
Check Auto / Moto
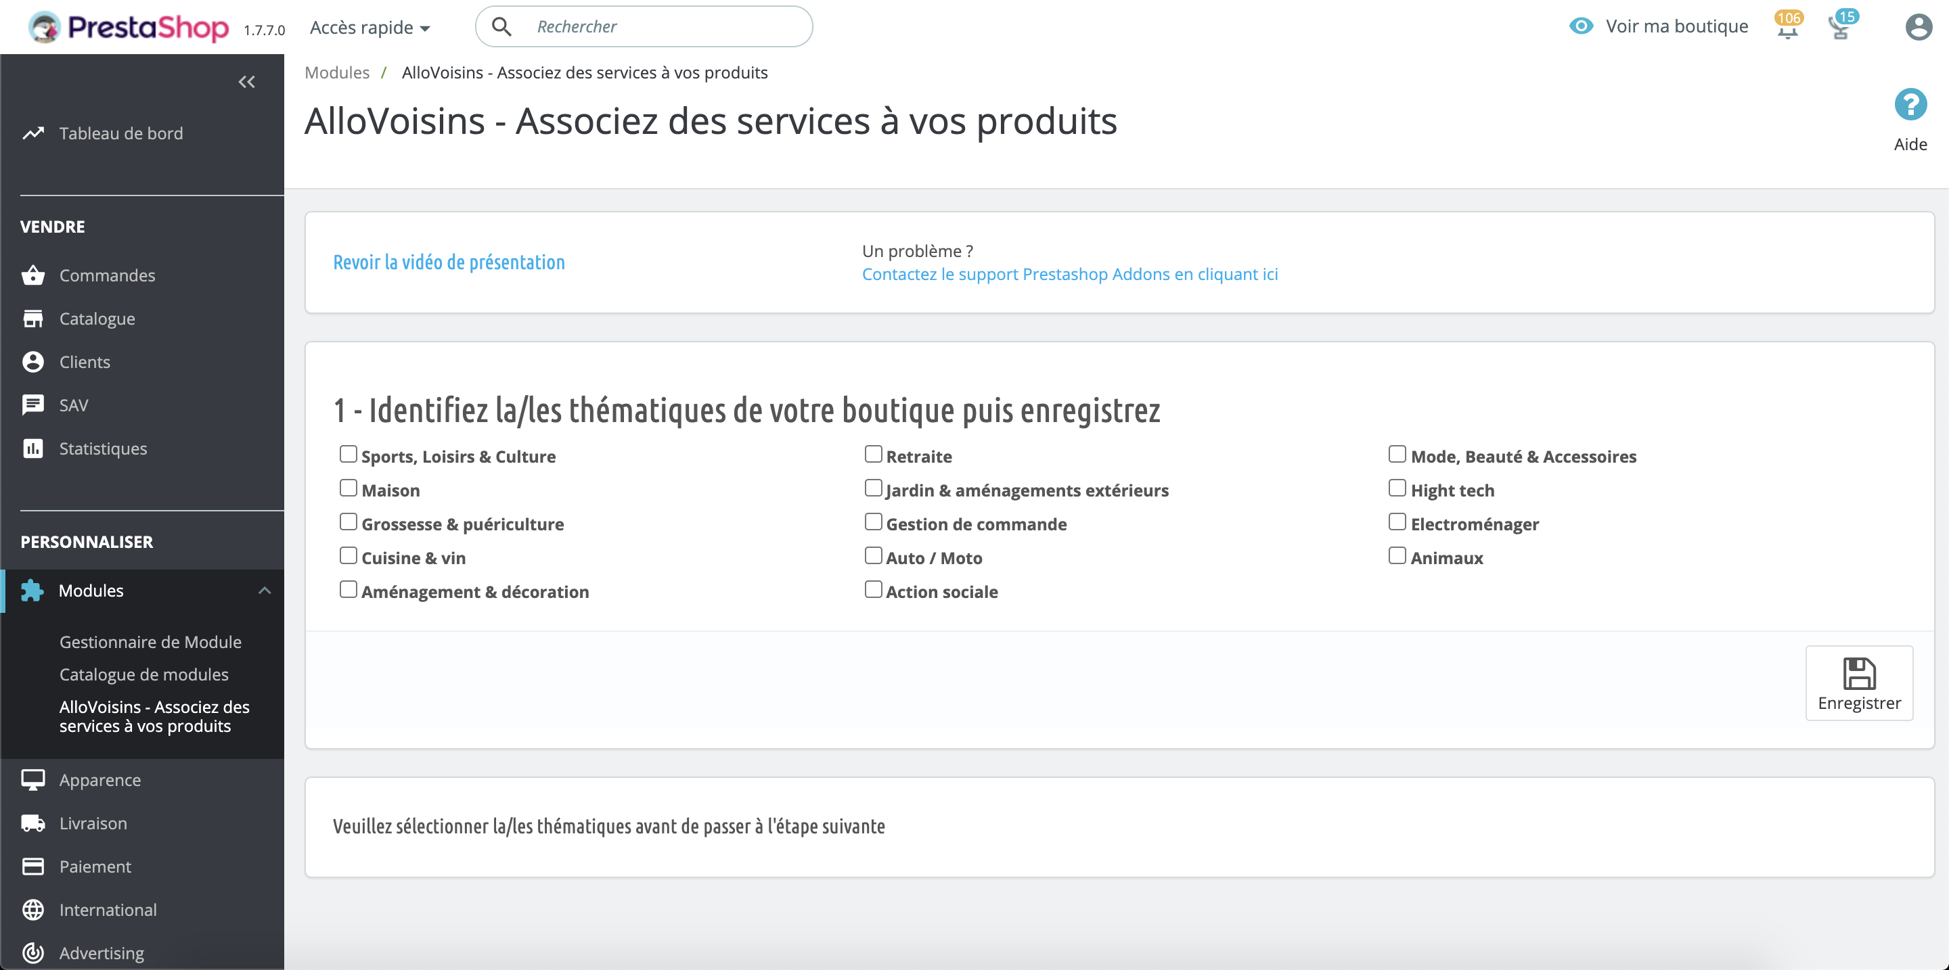tap(873, 556)
